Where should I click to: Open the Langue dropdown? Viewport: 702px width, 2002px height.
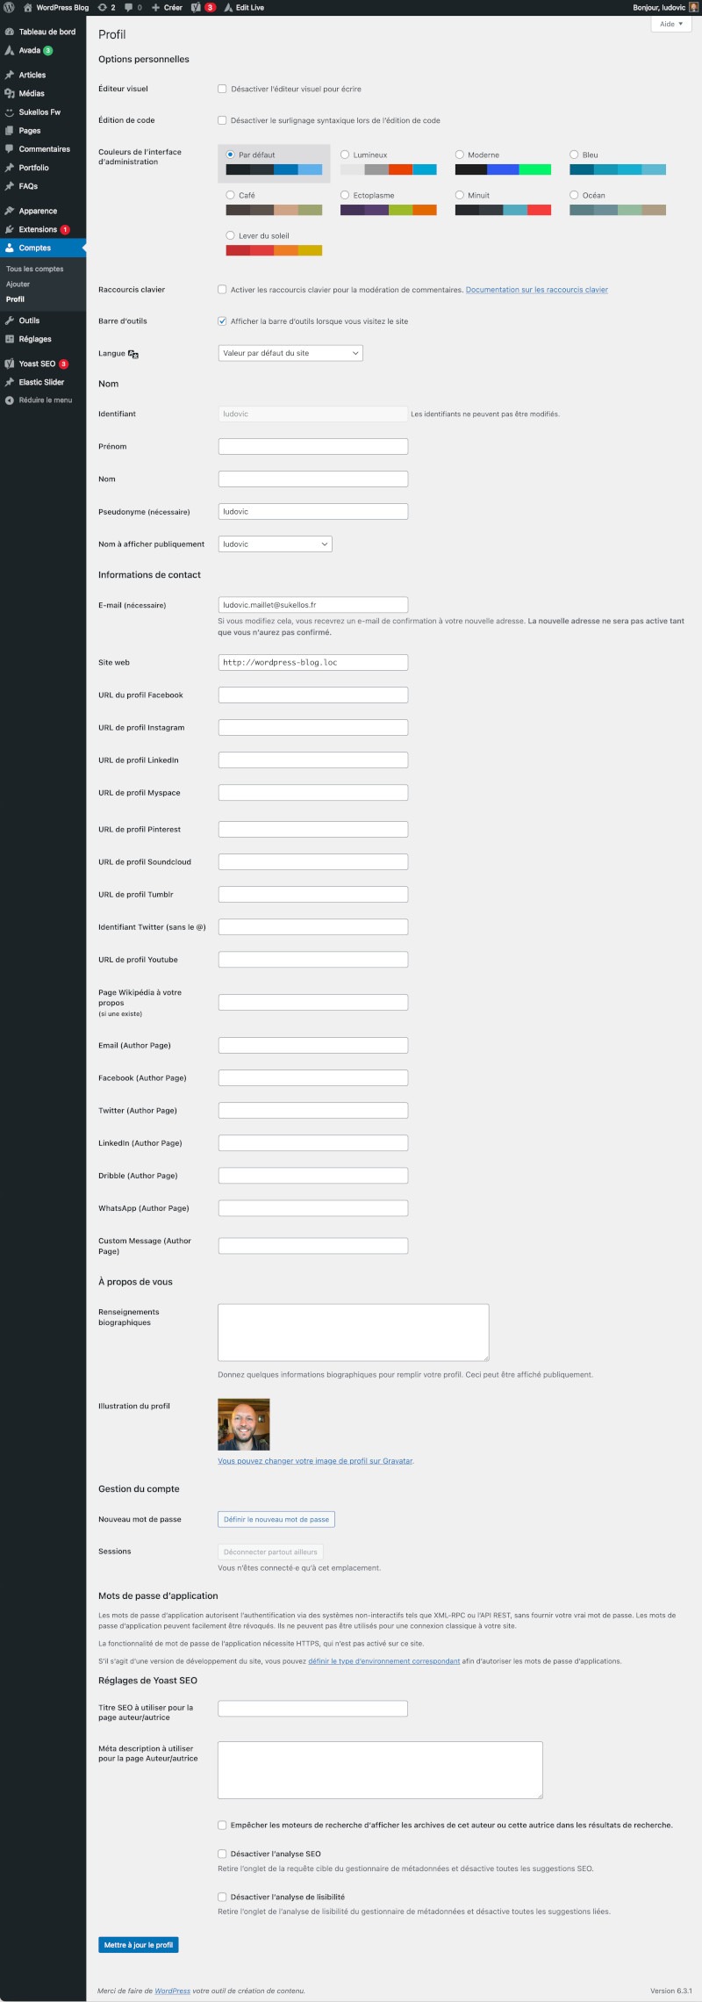click(290, 353)
